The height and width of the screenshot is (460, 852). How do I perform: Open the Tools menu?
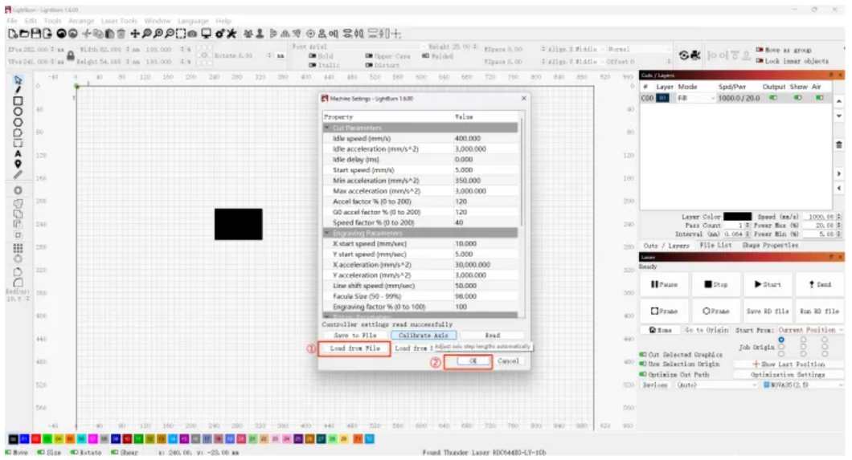pos(53,21)
